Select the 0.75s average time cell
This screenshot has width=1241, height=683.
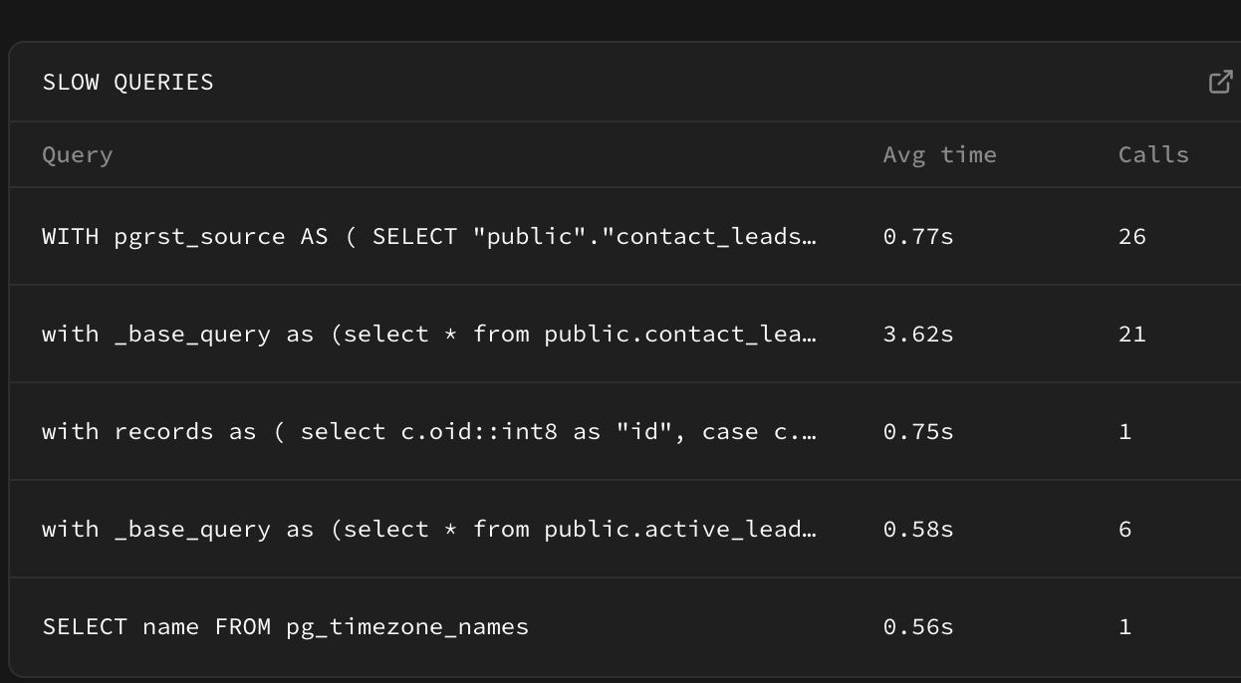pyautogui.click(x=917, y=432)
